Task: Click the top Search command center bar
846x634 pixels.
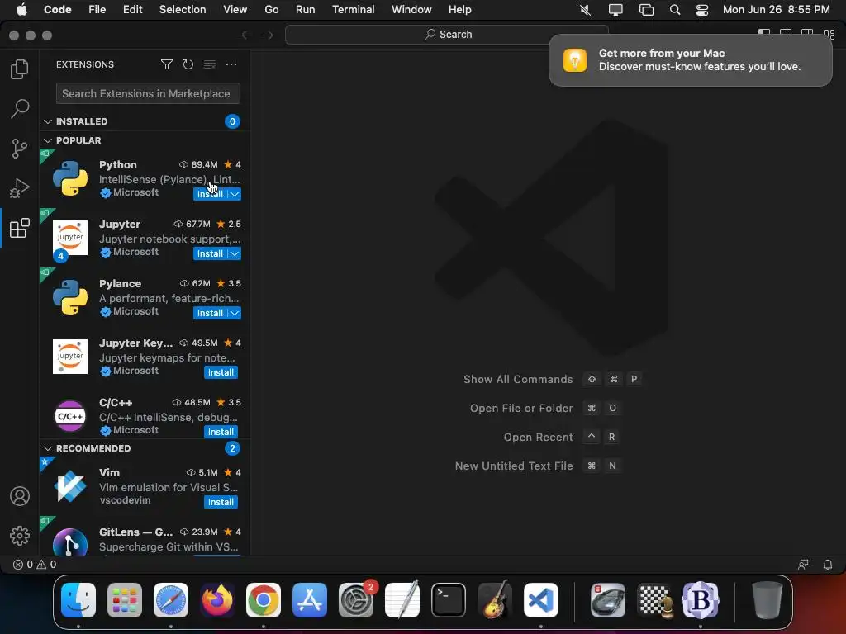Action: (447, 35)
